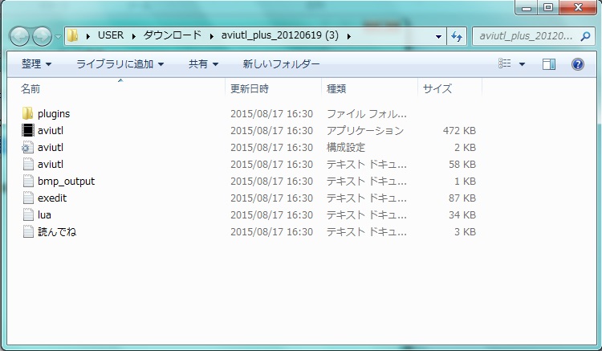Click the Forward navigation arrow button
Viewport: 602px width, 351px height.
click(42, 36)
